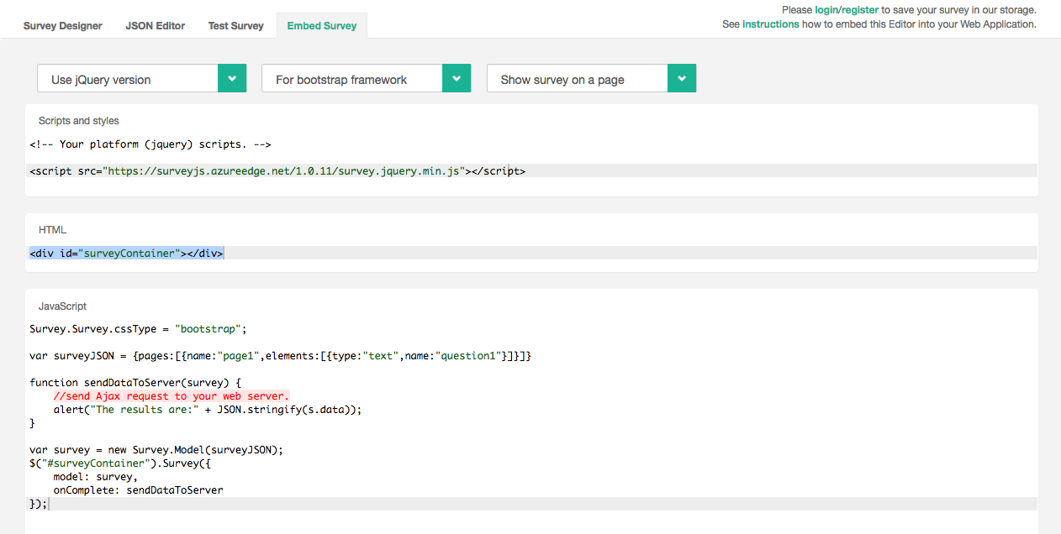Open the 'Use jQuery version' select box

(141, 79)
